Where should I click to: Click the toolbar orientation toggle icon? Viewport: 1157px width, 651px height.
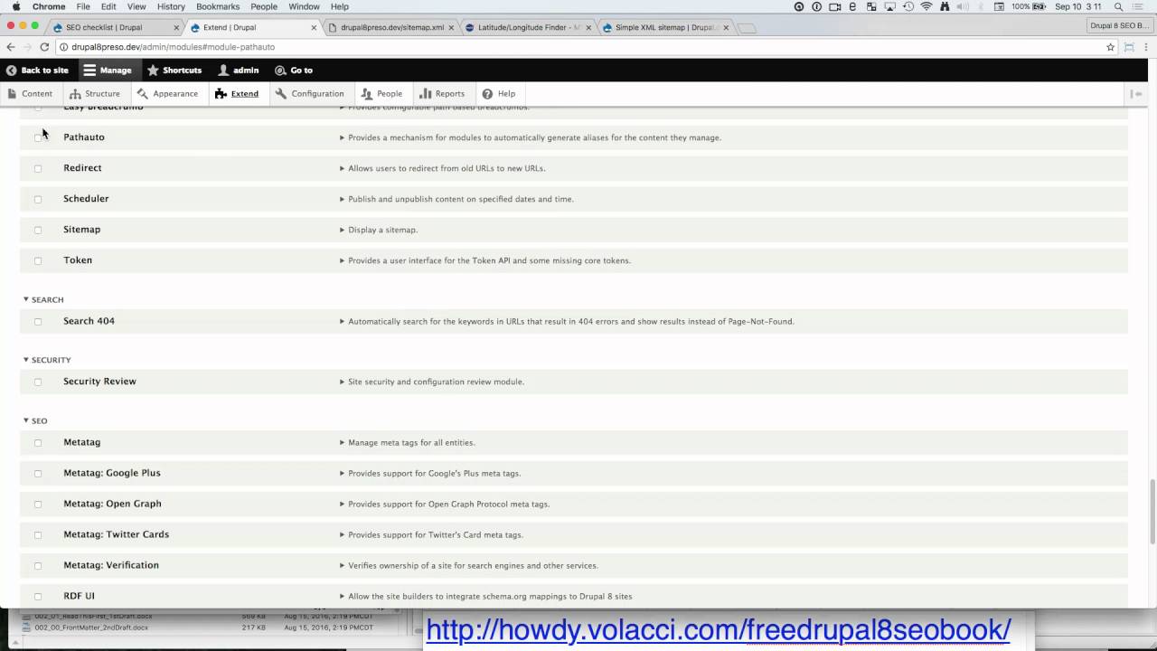click(1137, 93)
